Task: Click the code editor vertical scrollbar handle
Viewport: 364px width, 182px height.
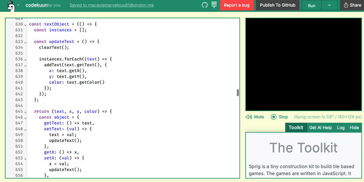Action: tap(238, 93)
